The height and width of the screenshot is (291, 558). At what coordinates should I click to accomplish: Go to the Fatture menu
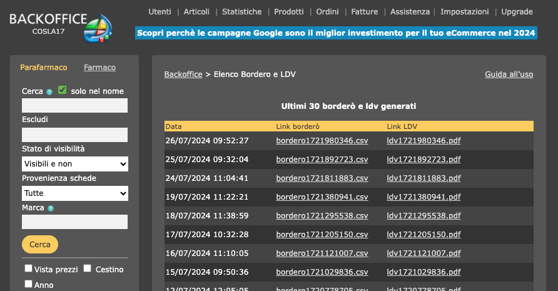pos(365,12)
